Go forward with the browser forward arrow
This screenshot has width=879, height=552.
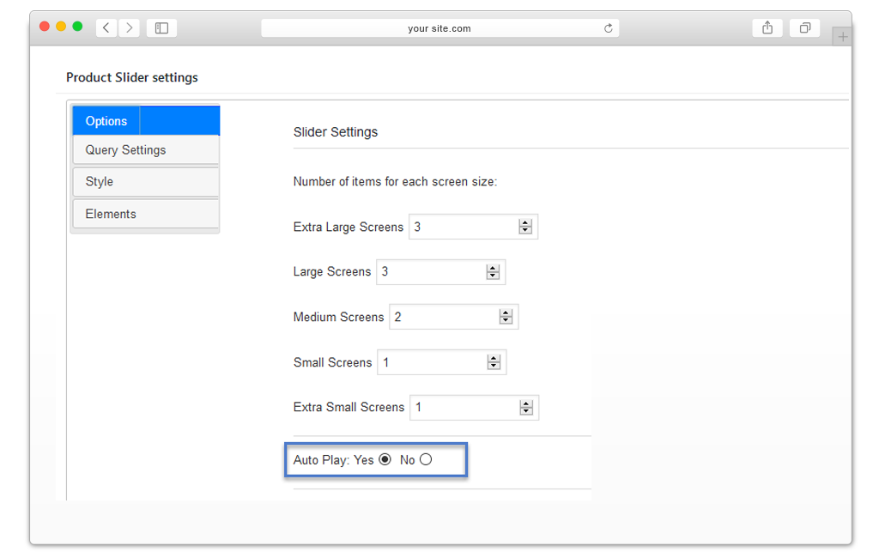pos(130,27)
